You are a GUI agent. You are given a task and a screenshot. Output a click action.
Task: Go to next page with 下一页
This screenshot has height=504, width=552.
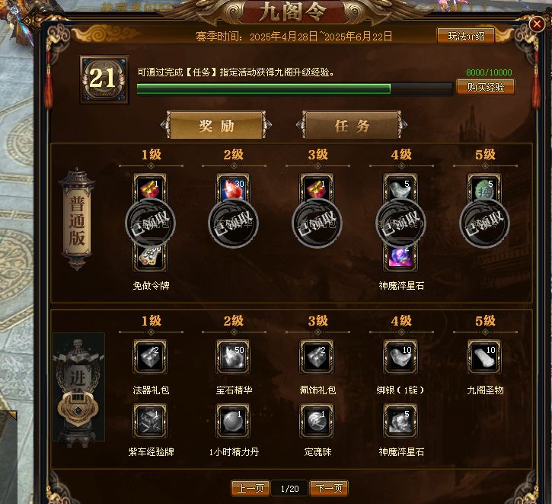(x=329, y=488)
